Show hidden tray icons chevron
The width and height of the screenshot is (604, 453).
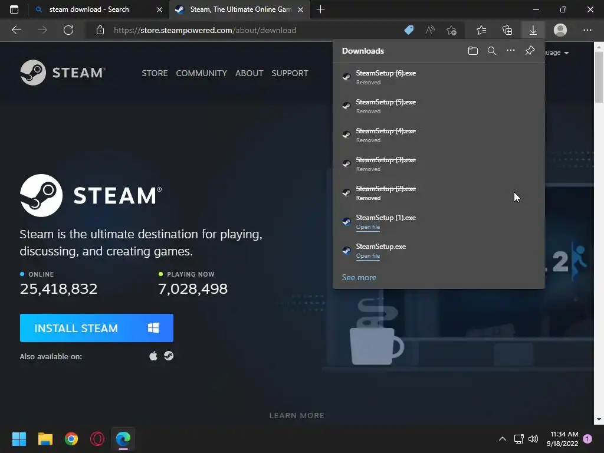tap(503, 439)
